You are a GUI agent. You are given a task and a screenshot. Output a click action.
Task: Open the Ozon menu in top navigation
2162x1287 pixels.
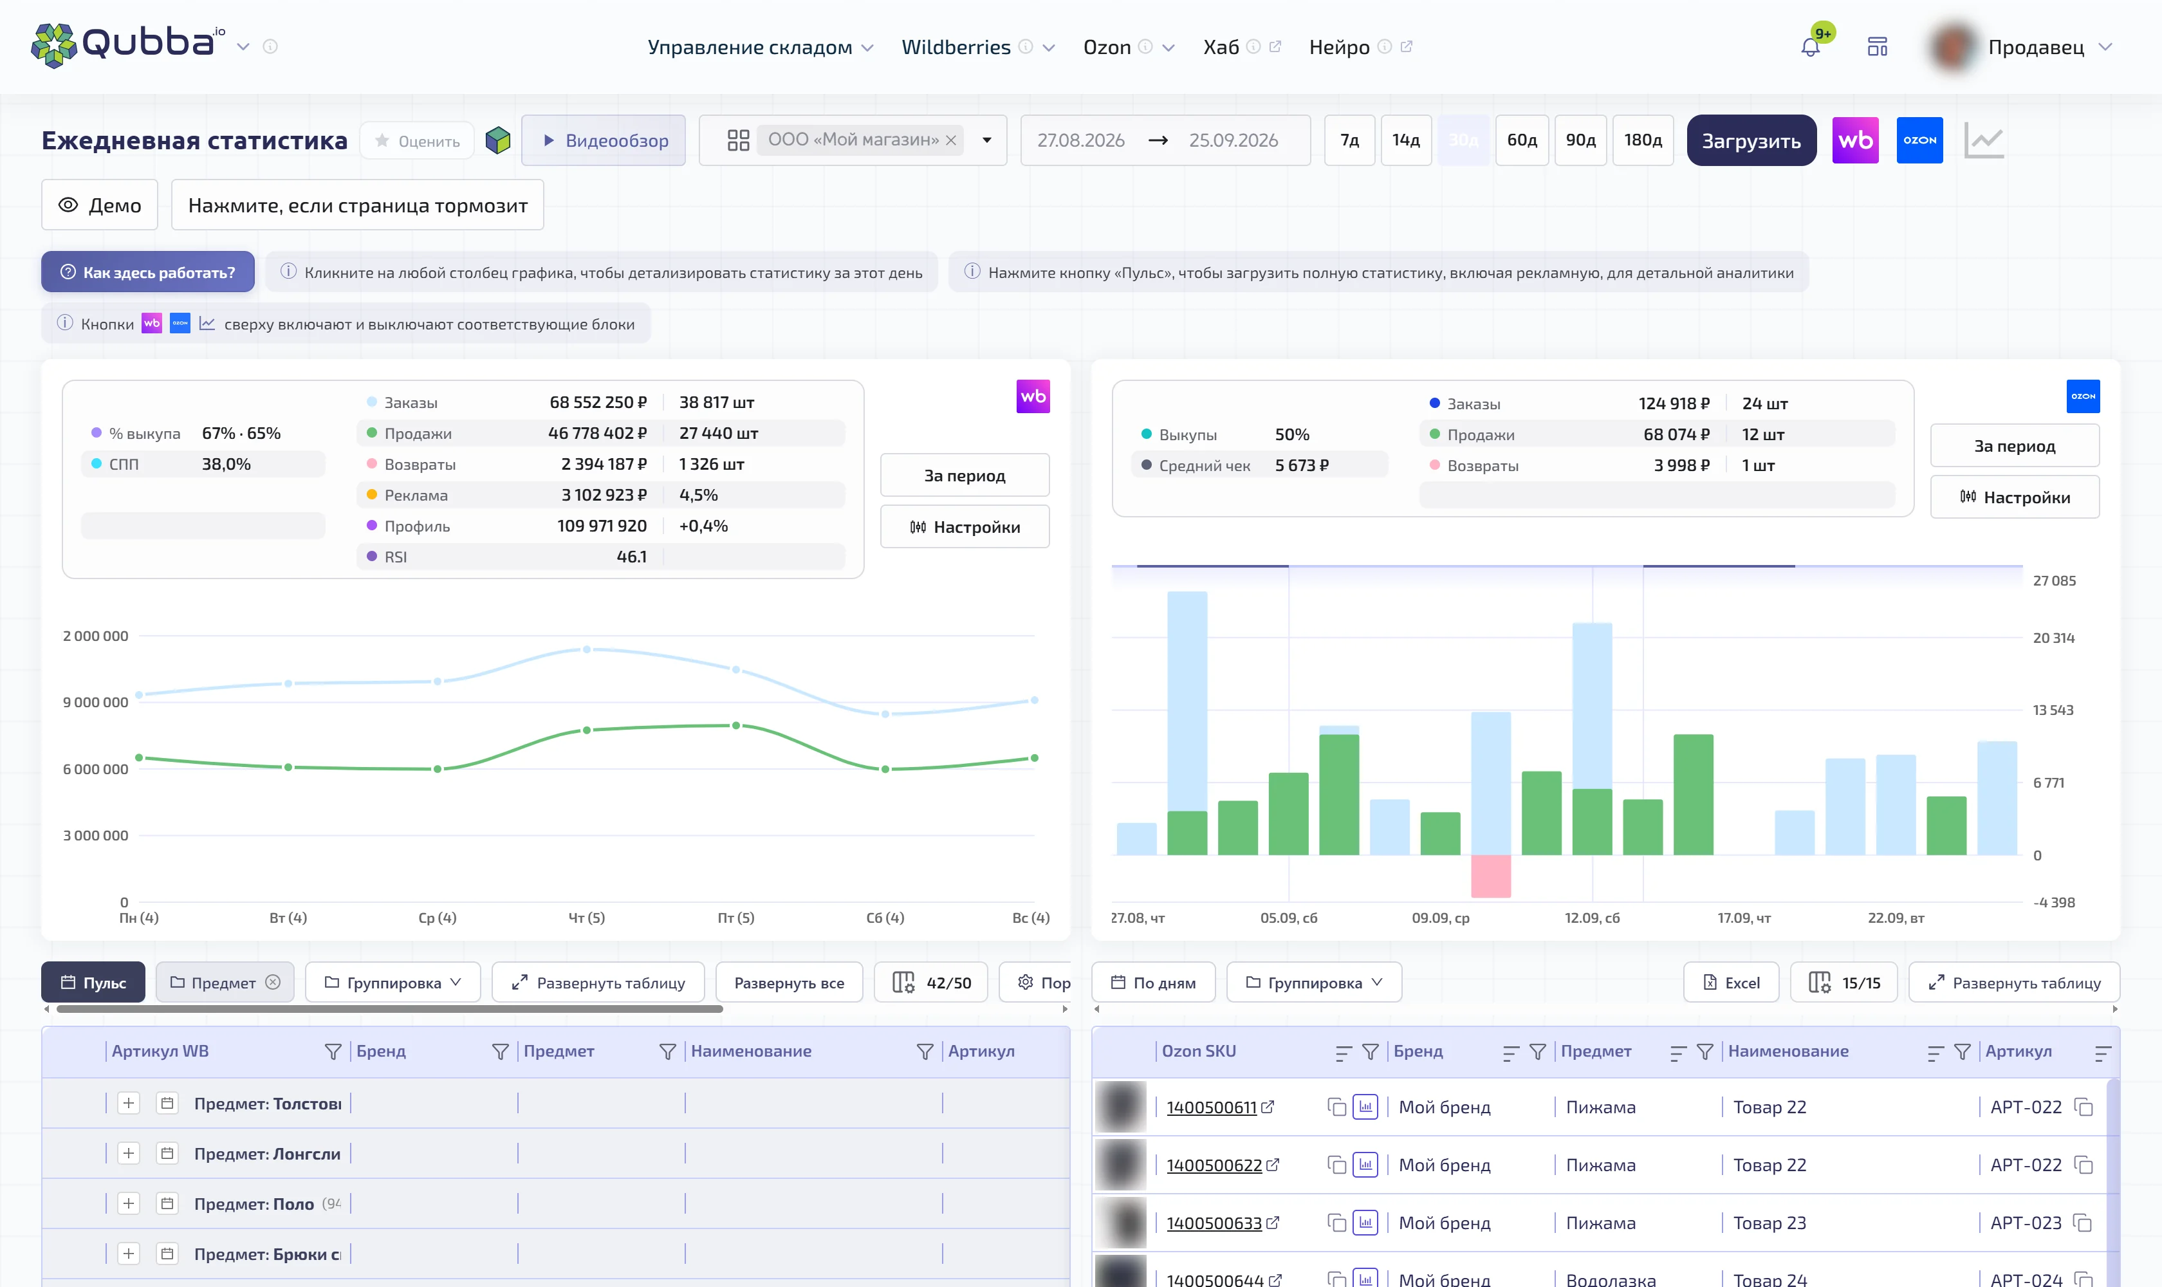1129,47
